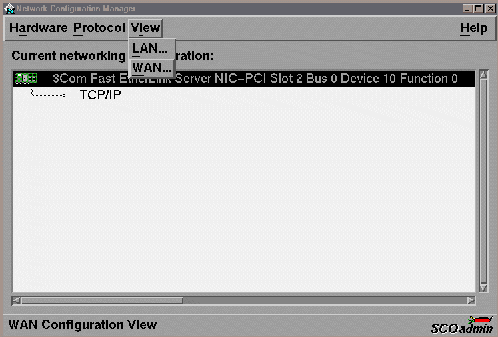The height and width of the screenshot is (337, 498).
Task: Minimize the Network Configuration Manager window
Action: 467,9
